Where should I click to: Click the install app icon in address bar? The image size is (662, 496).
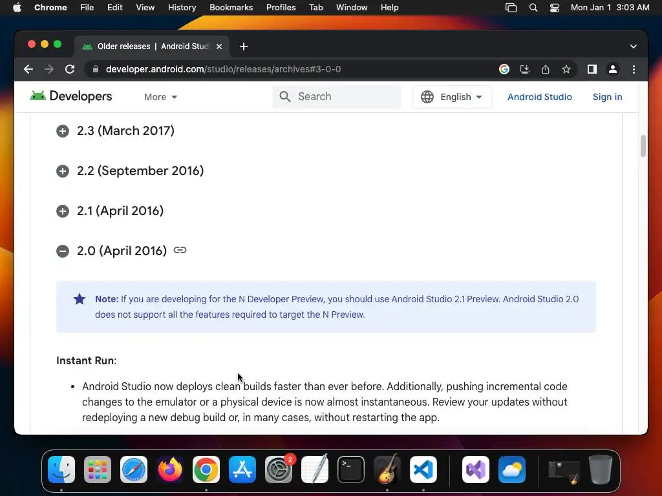(525, 69)
